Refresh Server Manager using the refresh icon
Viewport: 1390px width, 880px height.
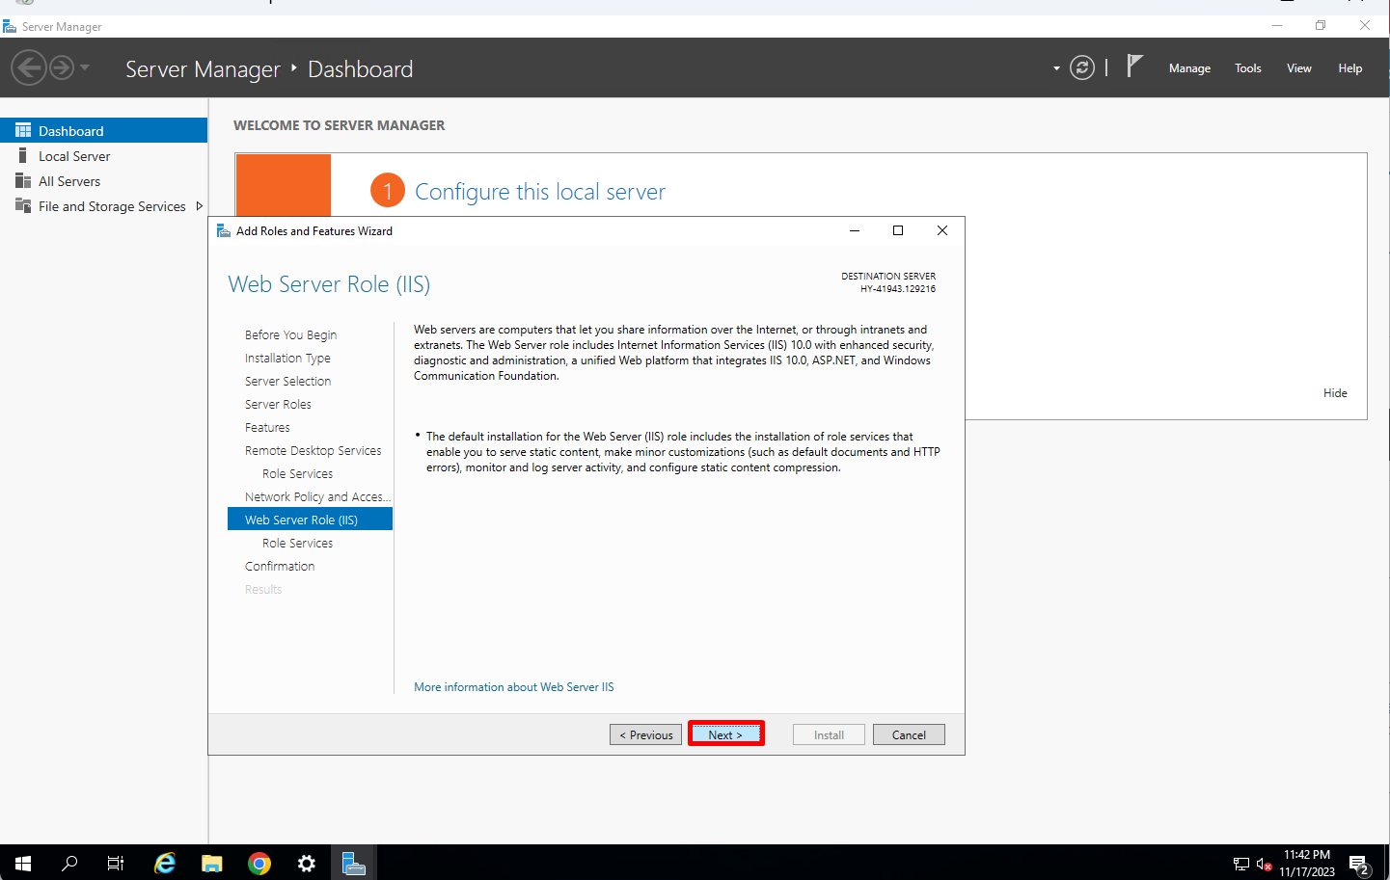(x=1081, y=67)
